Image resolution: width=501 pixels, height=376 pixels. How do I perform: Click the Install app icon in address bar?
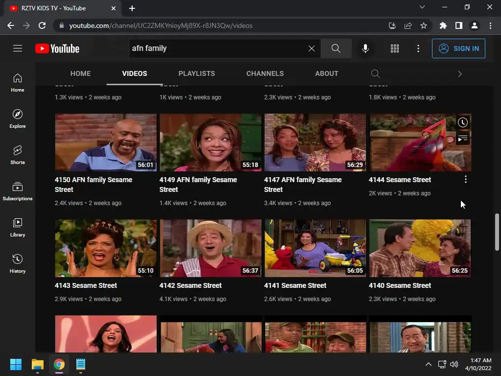pyautogui.click(x=392, y=25)
